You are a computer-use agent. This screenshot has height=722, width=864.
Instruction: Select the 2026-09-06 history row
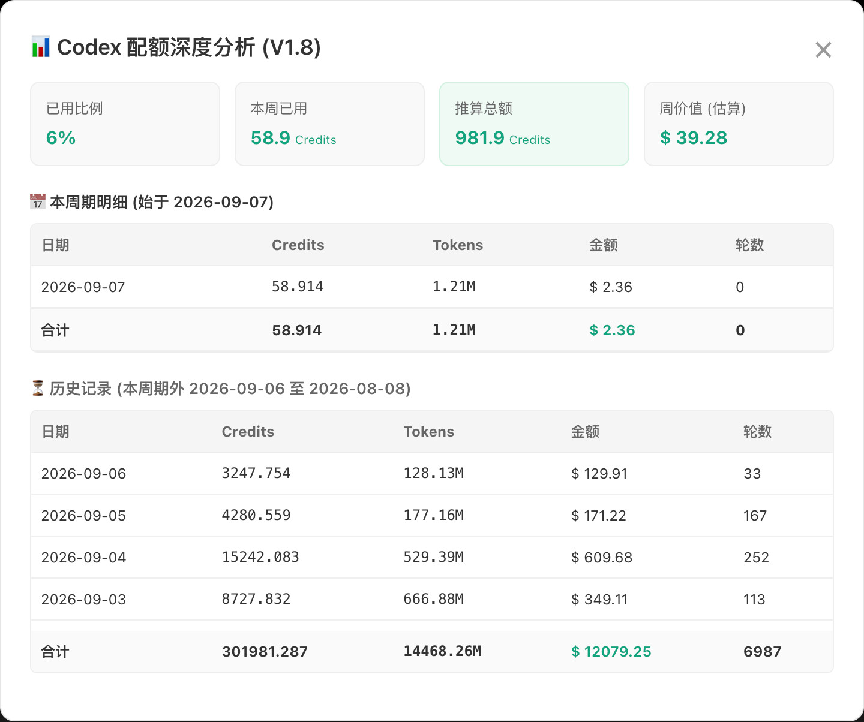432,473
